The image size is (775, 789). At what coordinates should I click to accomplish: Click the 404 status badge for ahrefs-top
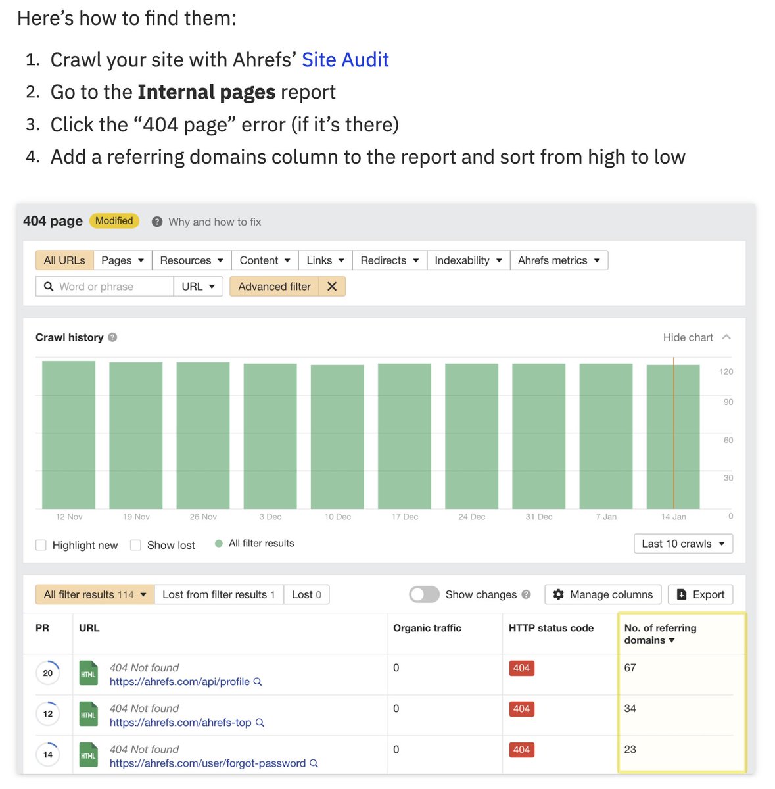pyautogui.click(x=521, y=709)
